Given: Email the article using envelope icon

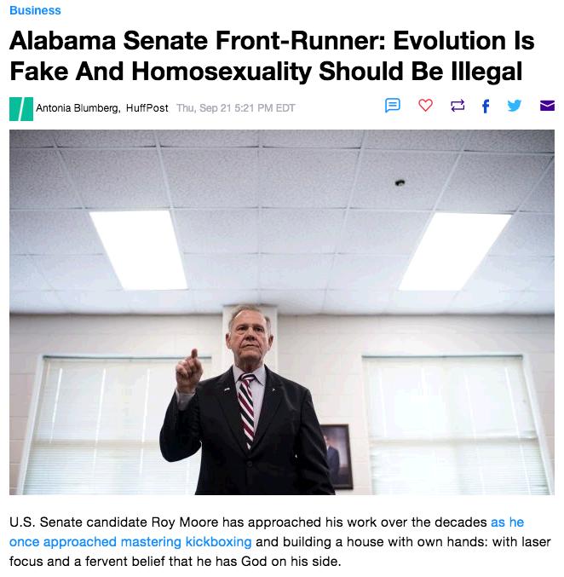Looking at the screenshot, I should tap(547, 106).
